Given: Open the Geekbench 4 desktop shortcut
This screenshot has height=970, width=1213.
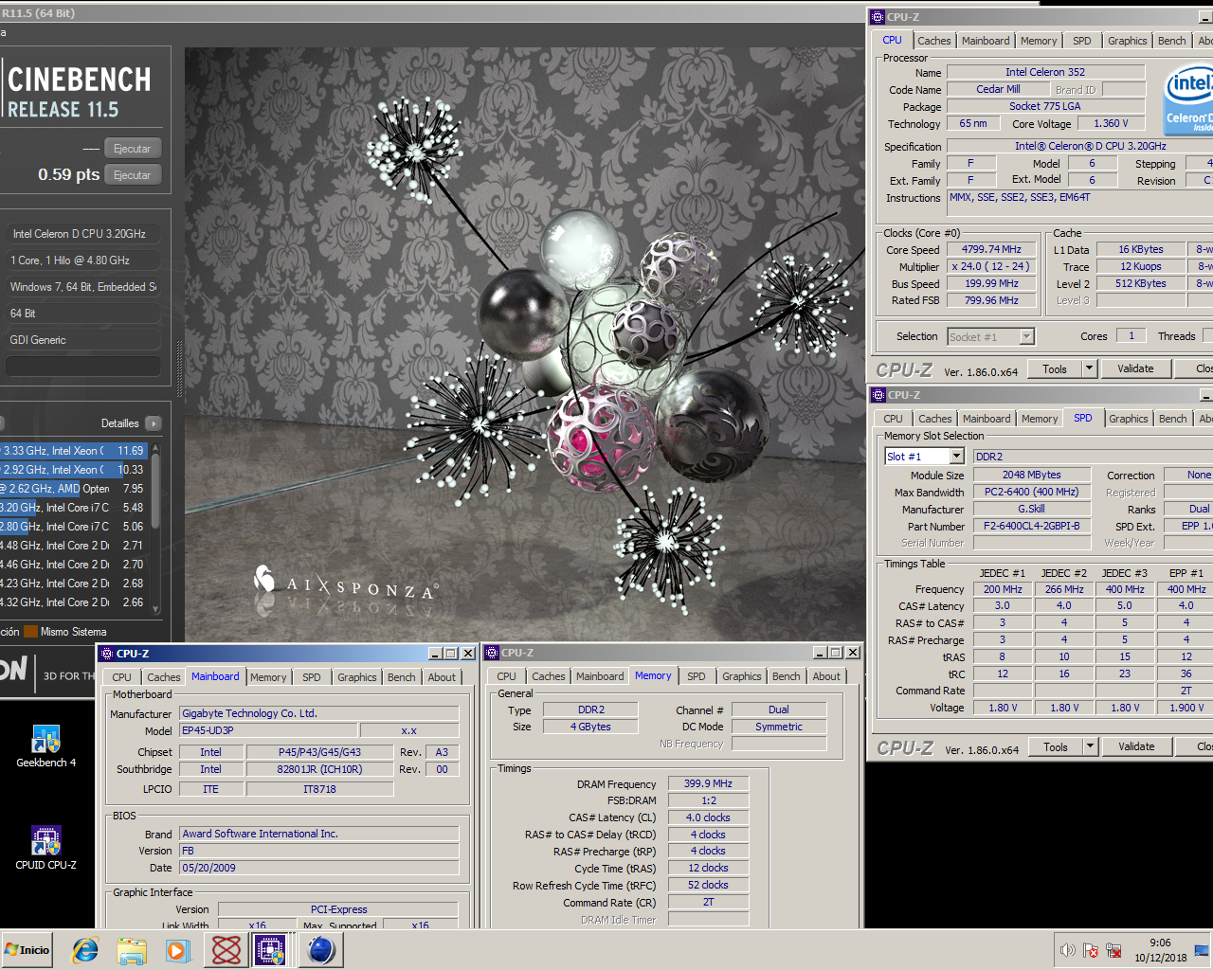Looking at the screenshot, I should (45, 746).
